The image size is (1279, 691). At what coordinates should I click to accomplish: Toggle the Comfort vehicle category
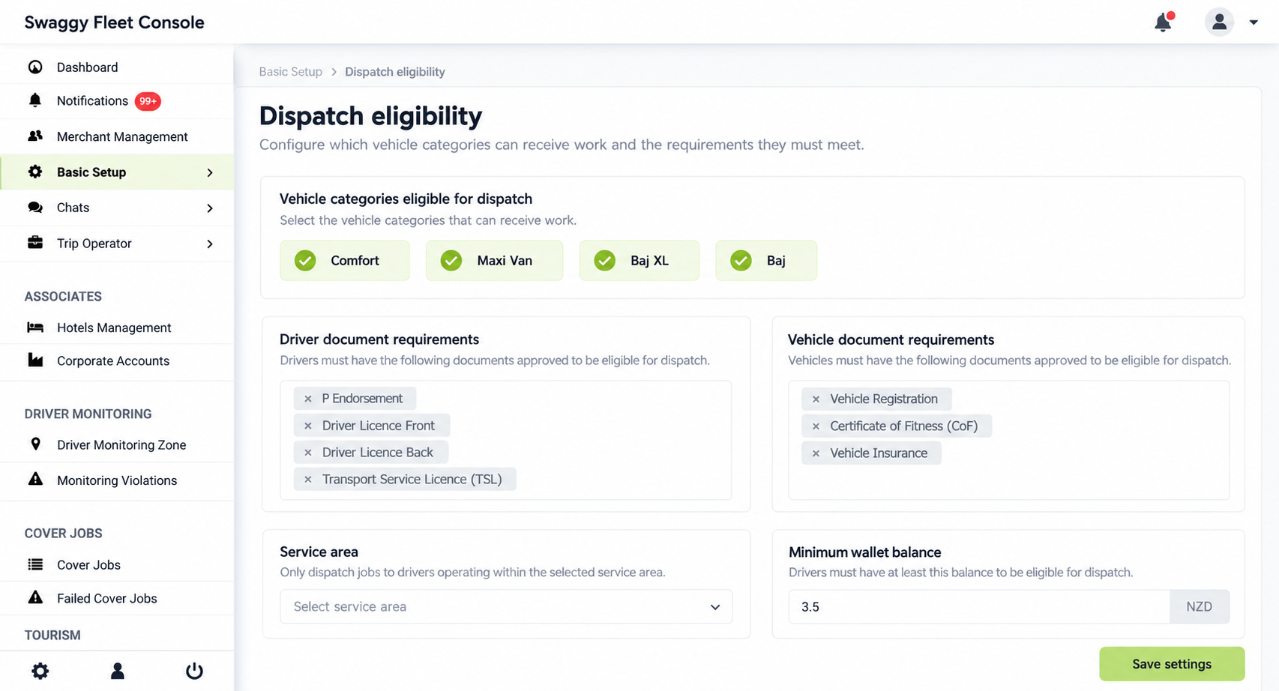coord(345,261)
